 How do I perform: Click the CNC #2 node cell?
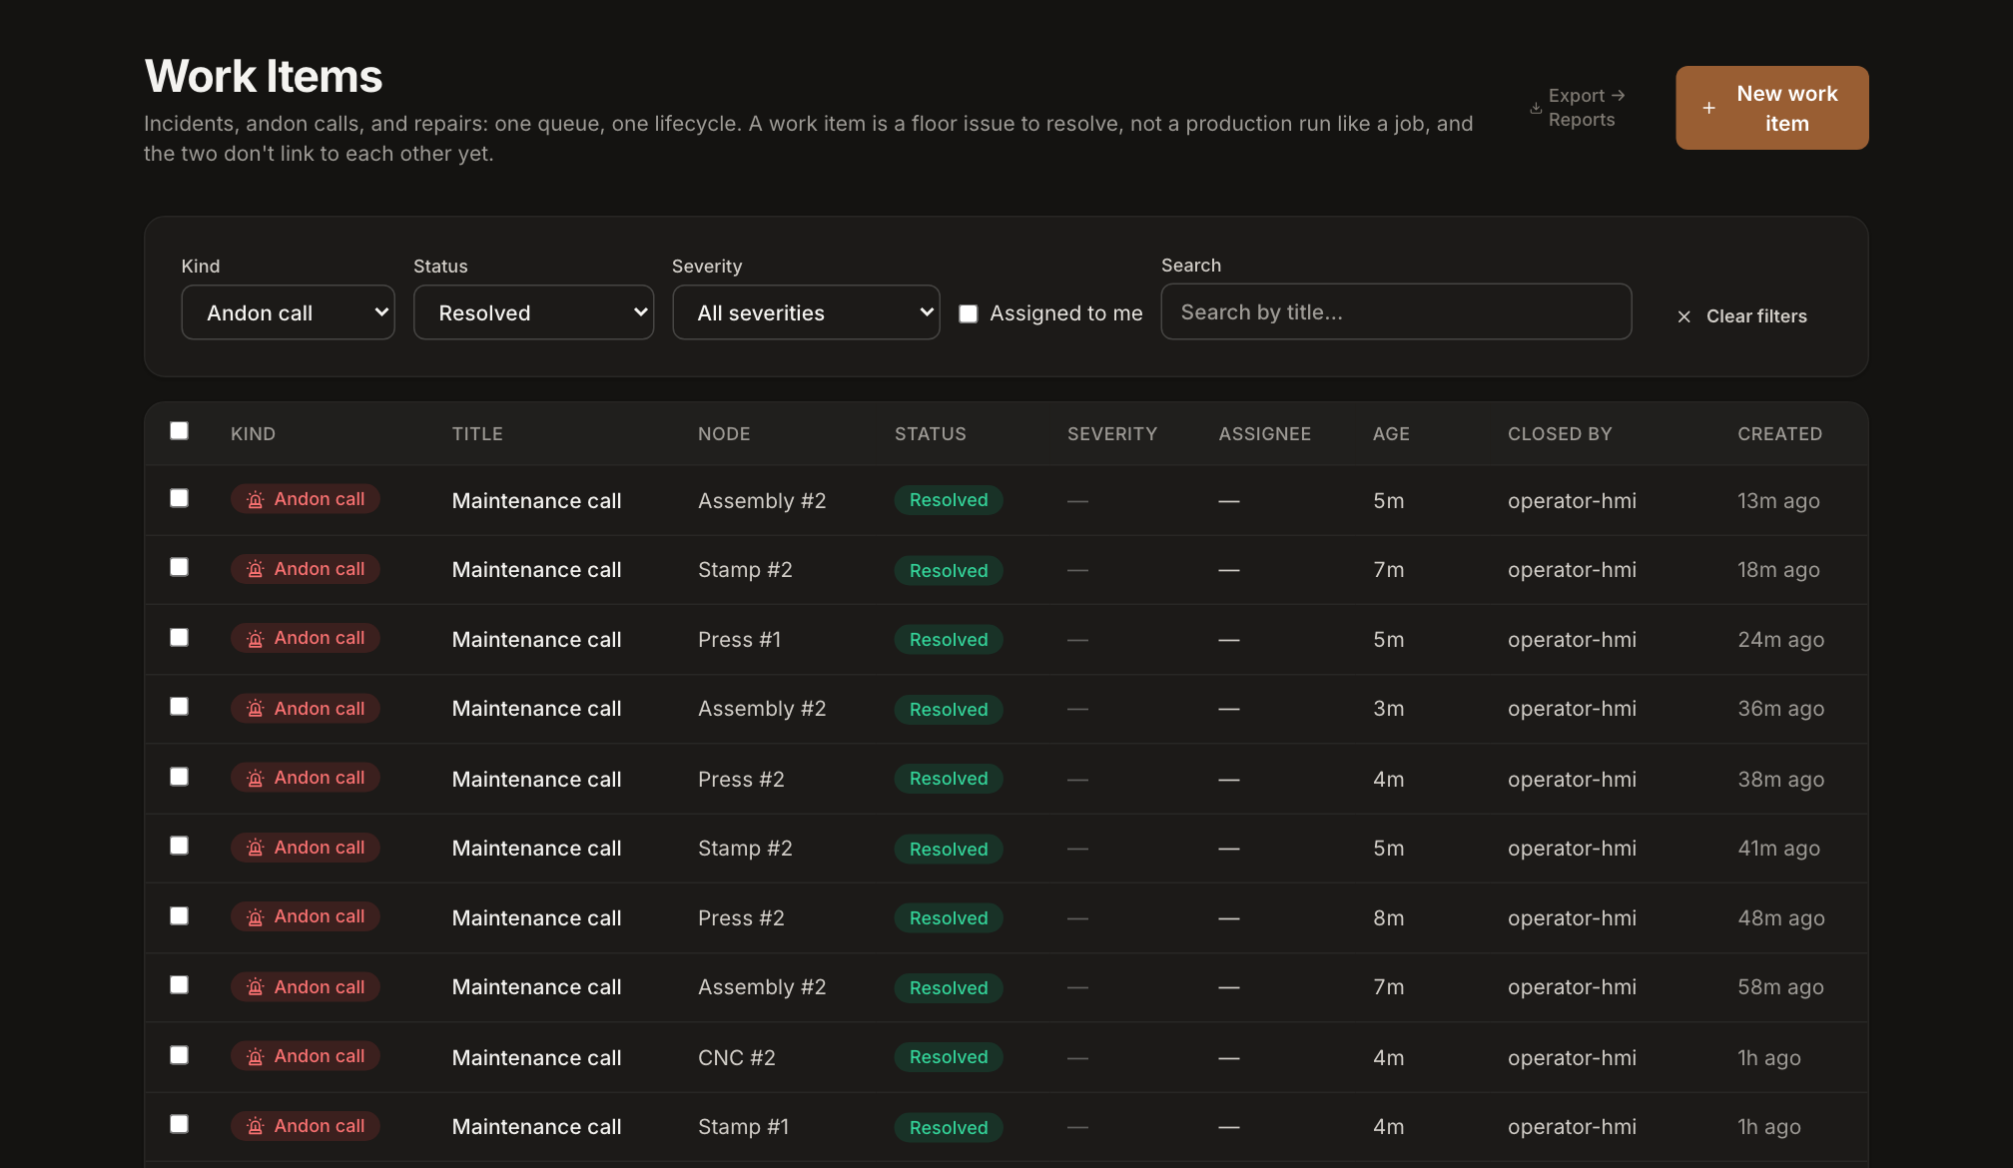(736, 1057)
